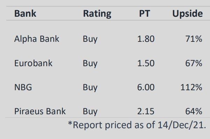Click the Bank column header

(25, 14)
